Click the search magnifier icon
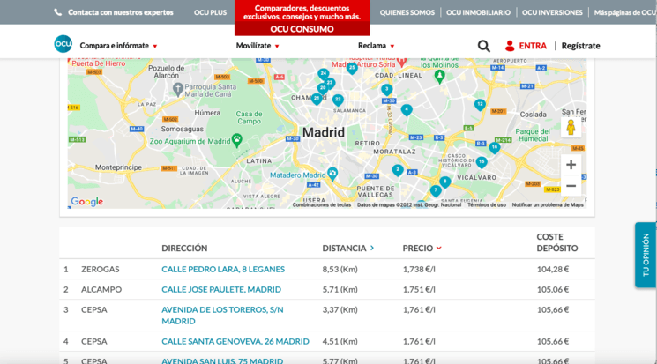Viewport: 657px width, 364px height. pos(483,46)
